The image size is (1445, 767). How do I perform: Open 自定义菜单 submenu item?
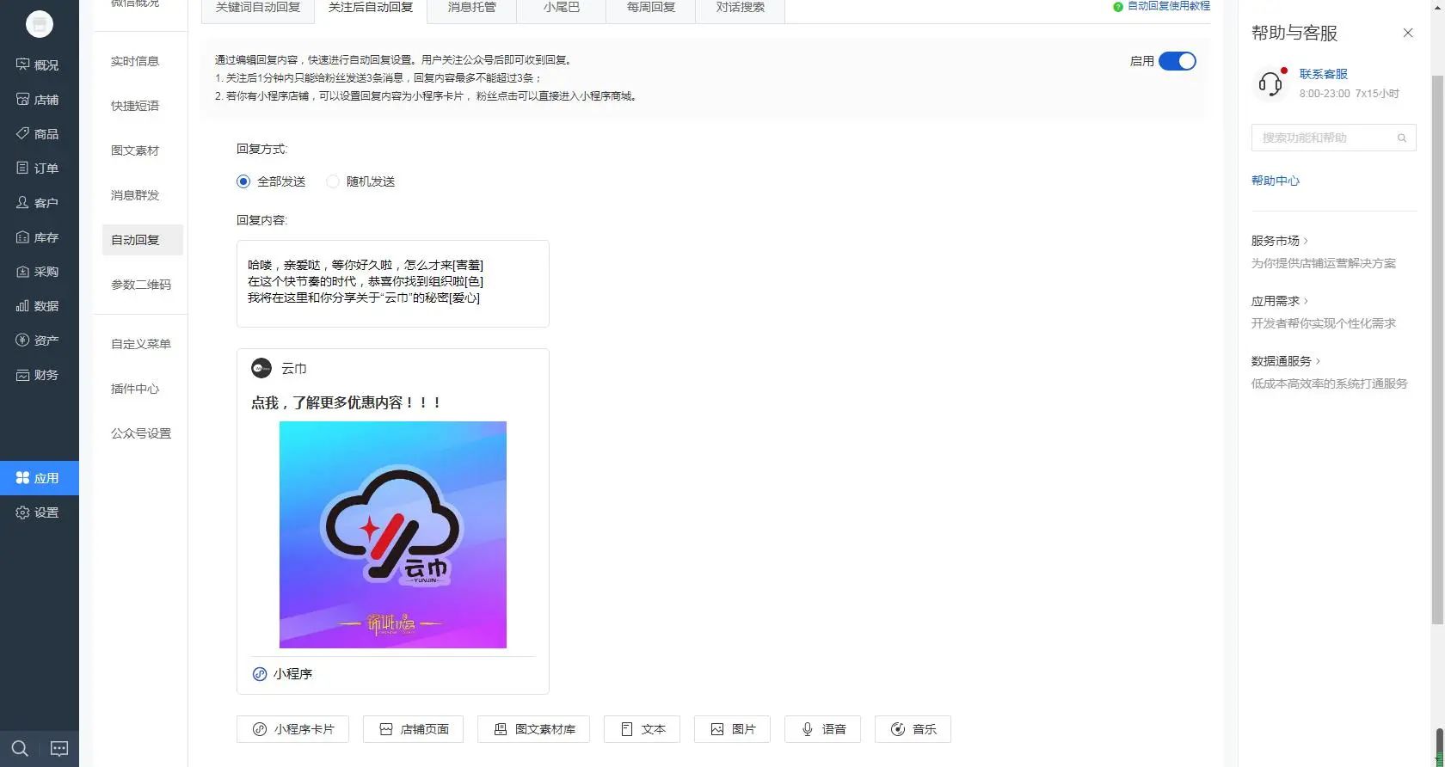(x=141, y=344)
